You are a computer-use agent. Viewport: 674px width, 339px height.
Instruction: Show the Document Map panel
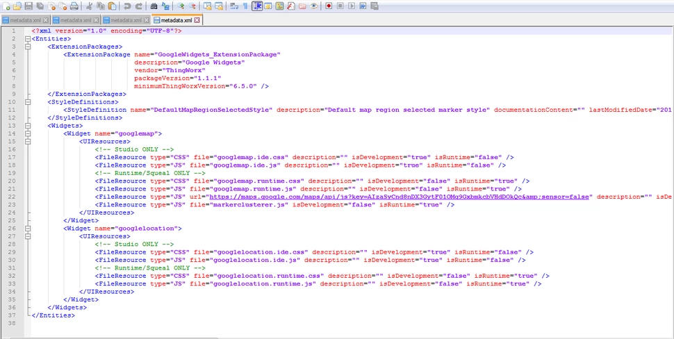click(x=279, y=6)
